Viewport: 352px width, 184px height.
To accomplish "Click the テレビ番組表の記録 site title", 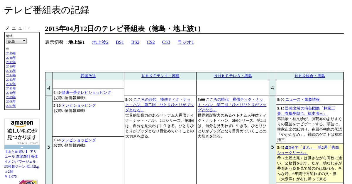I will click(x=47, y=10).
